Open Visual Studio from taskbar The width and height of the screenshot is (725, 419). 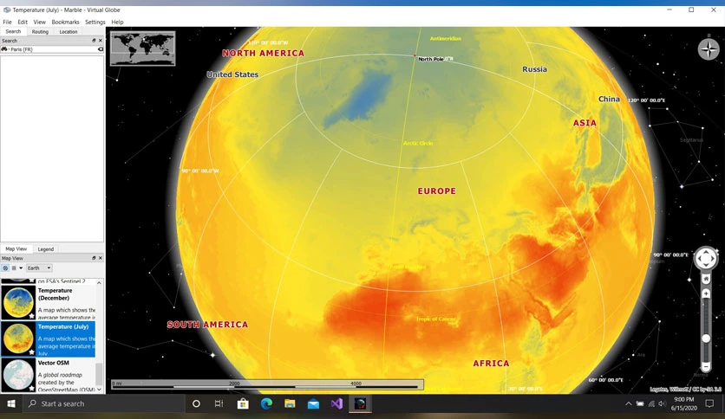click(x=336, y=403)
